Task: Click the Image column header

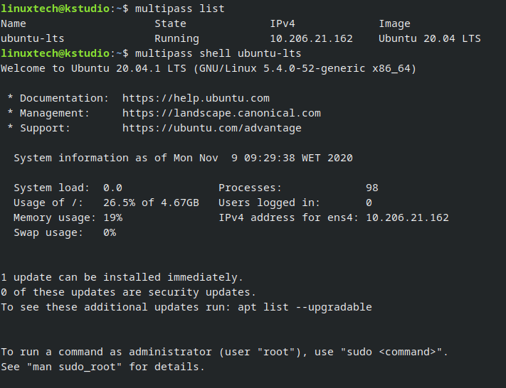Action: (x=394, y=24)
